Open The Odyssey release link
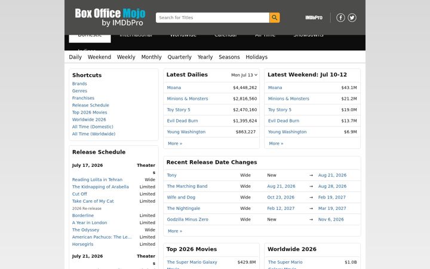Screen dimensions: 430x269 click(x=85, y=230)
